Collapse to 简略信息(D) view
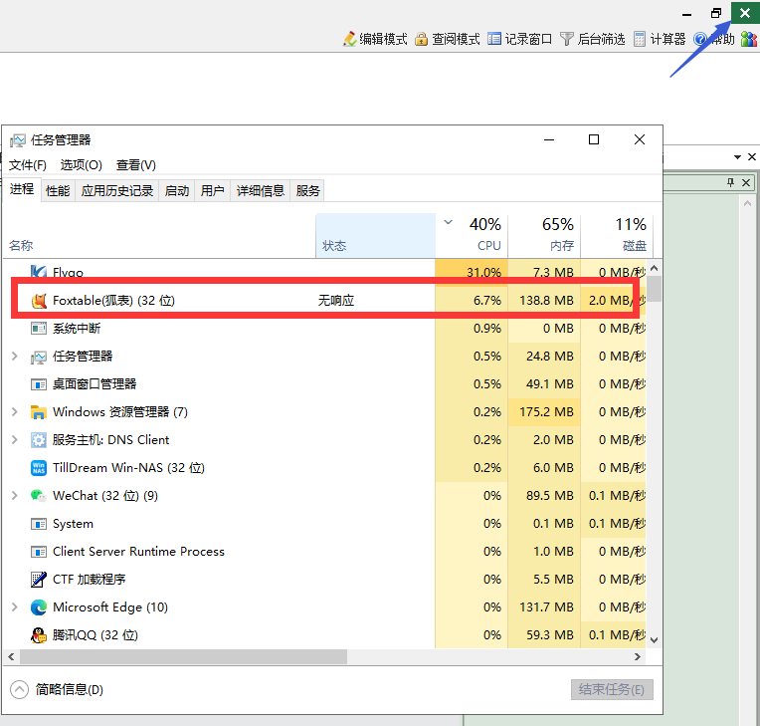The height and width of the screenshot is (726, 760). coord(57,689)
